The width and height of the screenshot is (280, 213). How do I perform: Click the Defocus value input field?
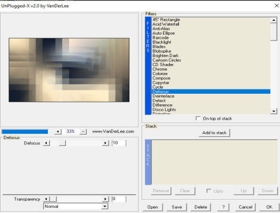pos(119,143)
